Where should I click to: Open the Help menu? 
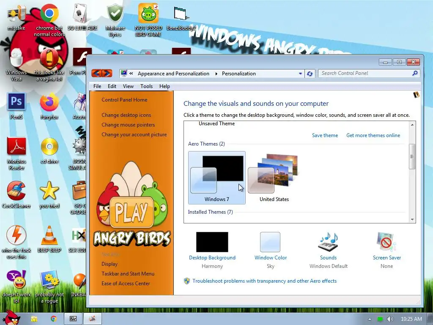pyautogui.click(x=164, y=86)
